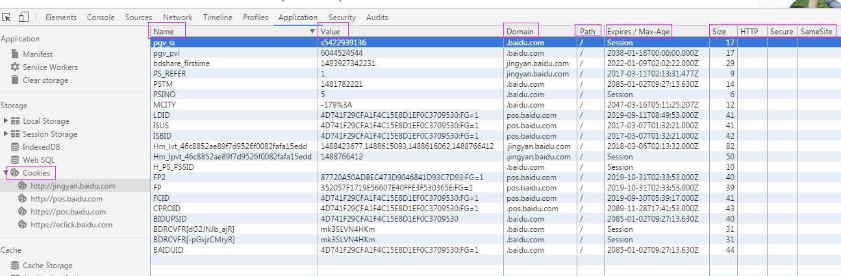Open the Service Workers entry
841x276 pixels.
click(x=50, y=67)
